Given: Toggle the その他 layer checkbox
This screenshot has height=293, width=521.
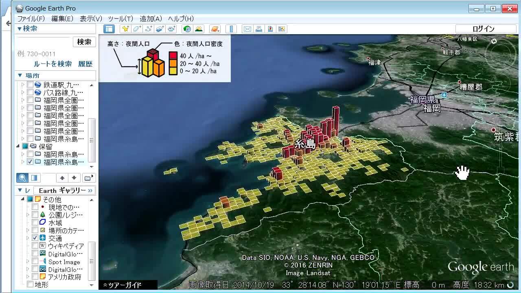Looking at the screenshot, I should 30,199.
